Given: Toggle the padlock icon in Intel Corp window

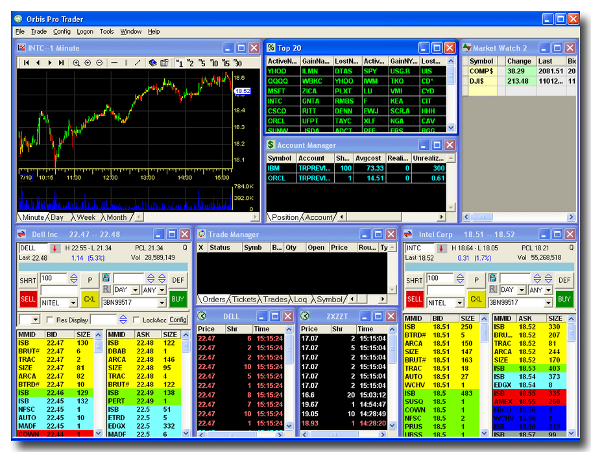Looking at the screenshot, I should point(492,278).
